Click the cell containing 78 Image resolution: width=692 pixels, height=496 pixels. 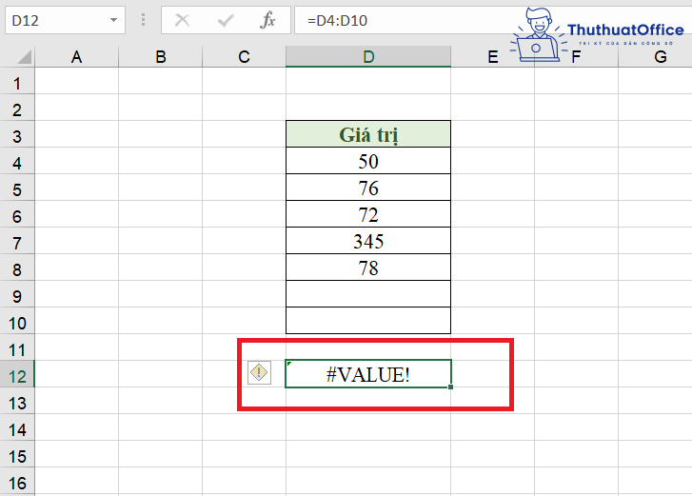click(x=368, y=268)
